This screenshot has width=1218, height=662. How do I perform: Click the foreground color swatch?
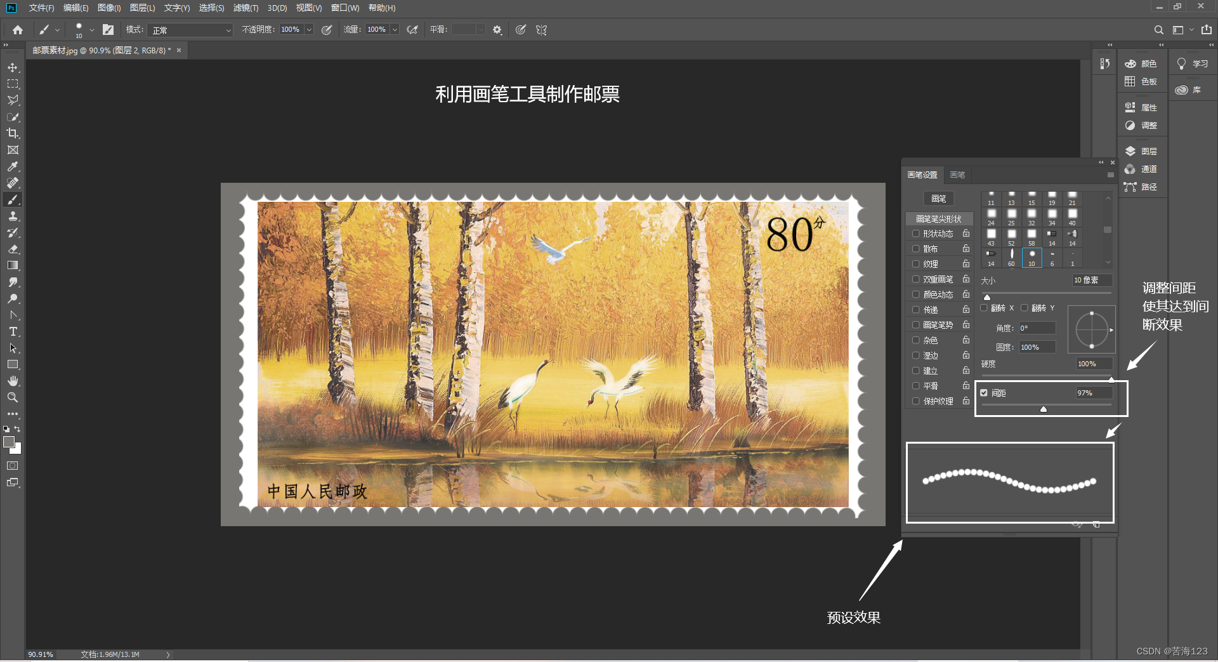(x=9, y=442)
